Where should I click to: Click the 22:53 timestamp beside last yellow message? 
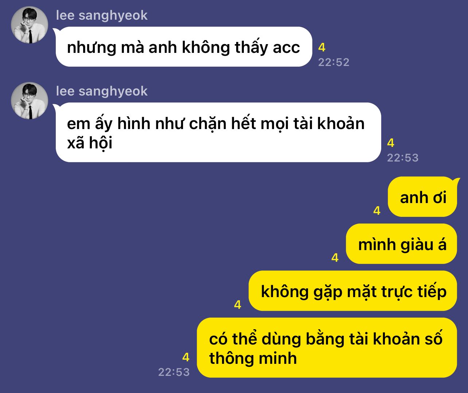[174, 372]
